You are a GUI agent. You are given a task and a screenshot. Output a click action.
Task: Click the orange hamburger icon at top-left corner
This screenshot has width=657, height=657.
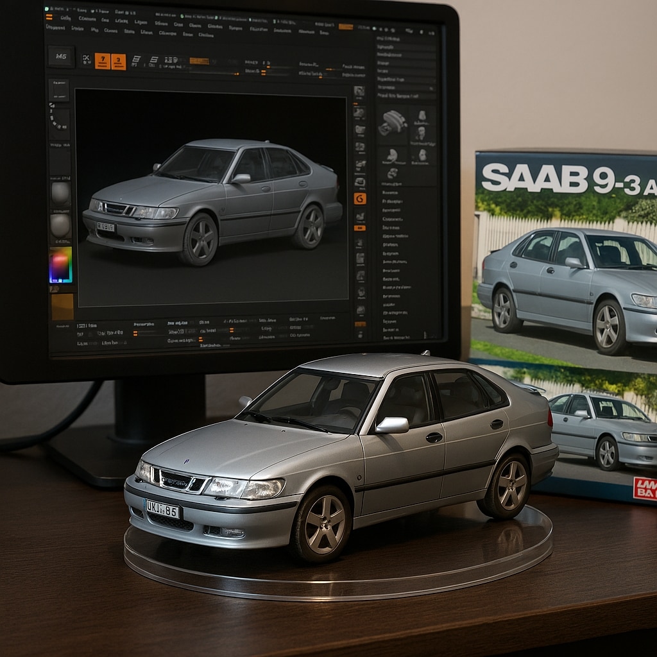(49, 17)
